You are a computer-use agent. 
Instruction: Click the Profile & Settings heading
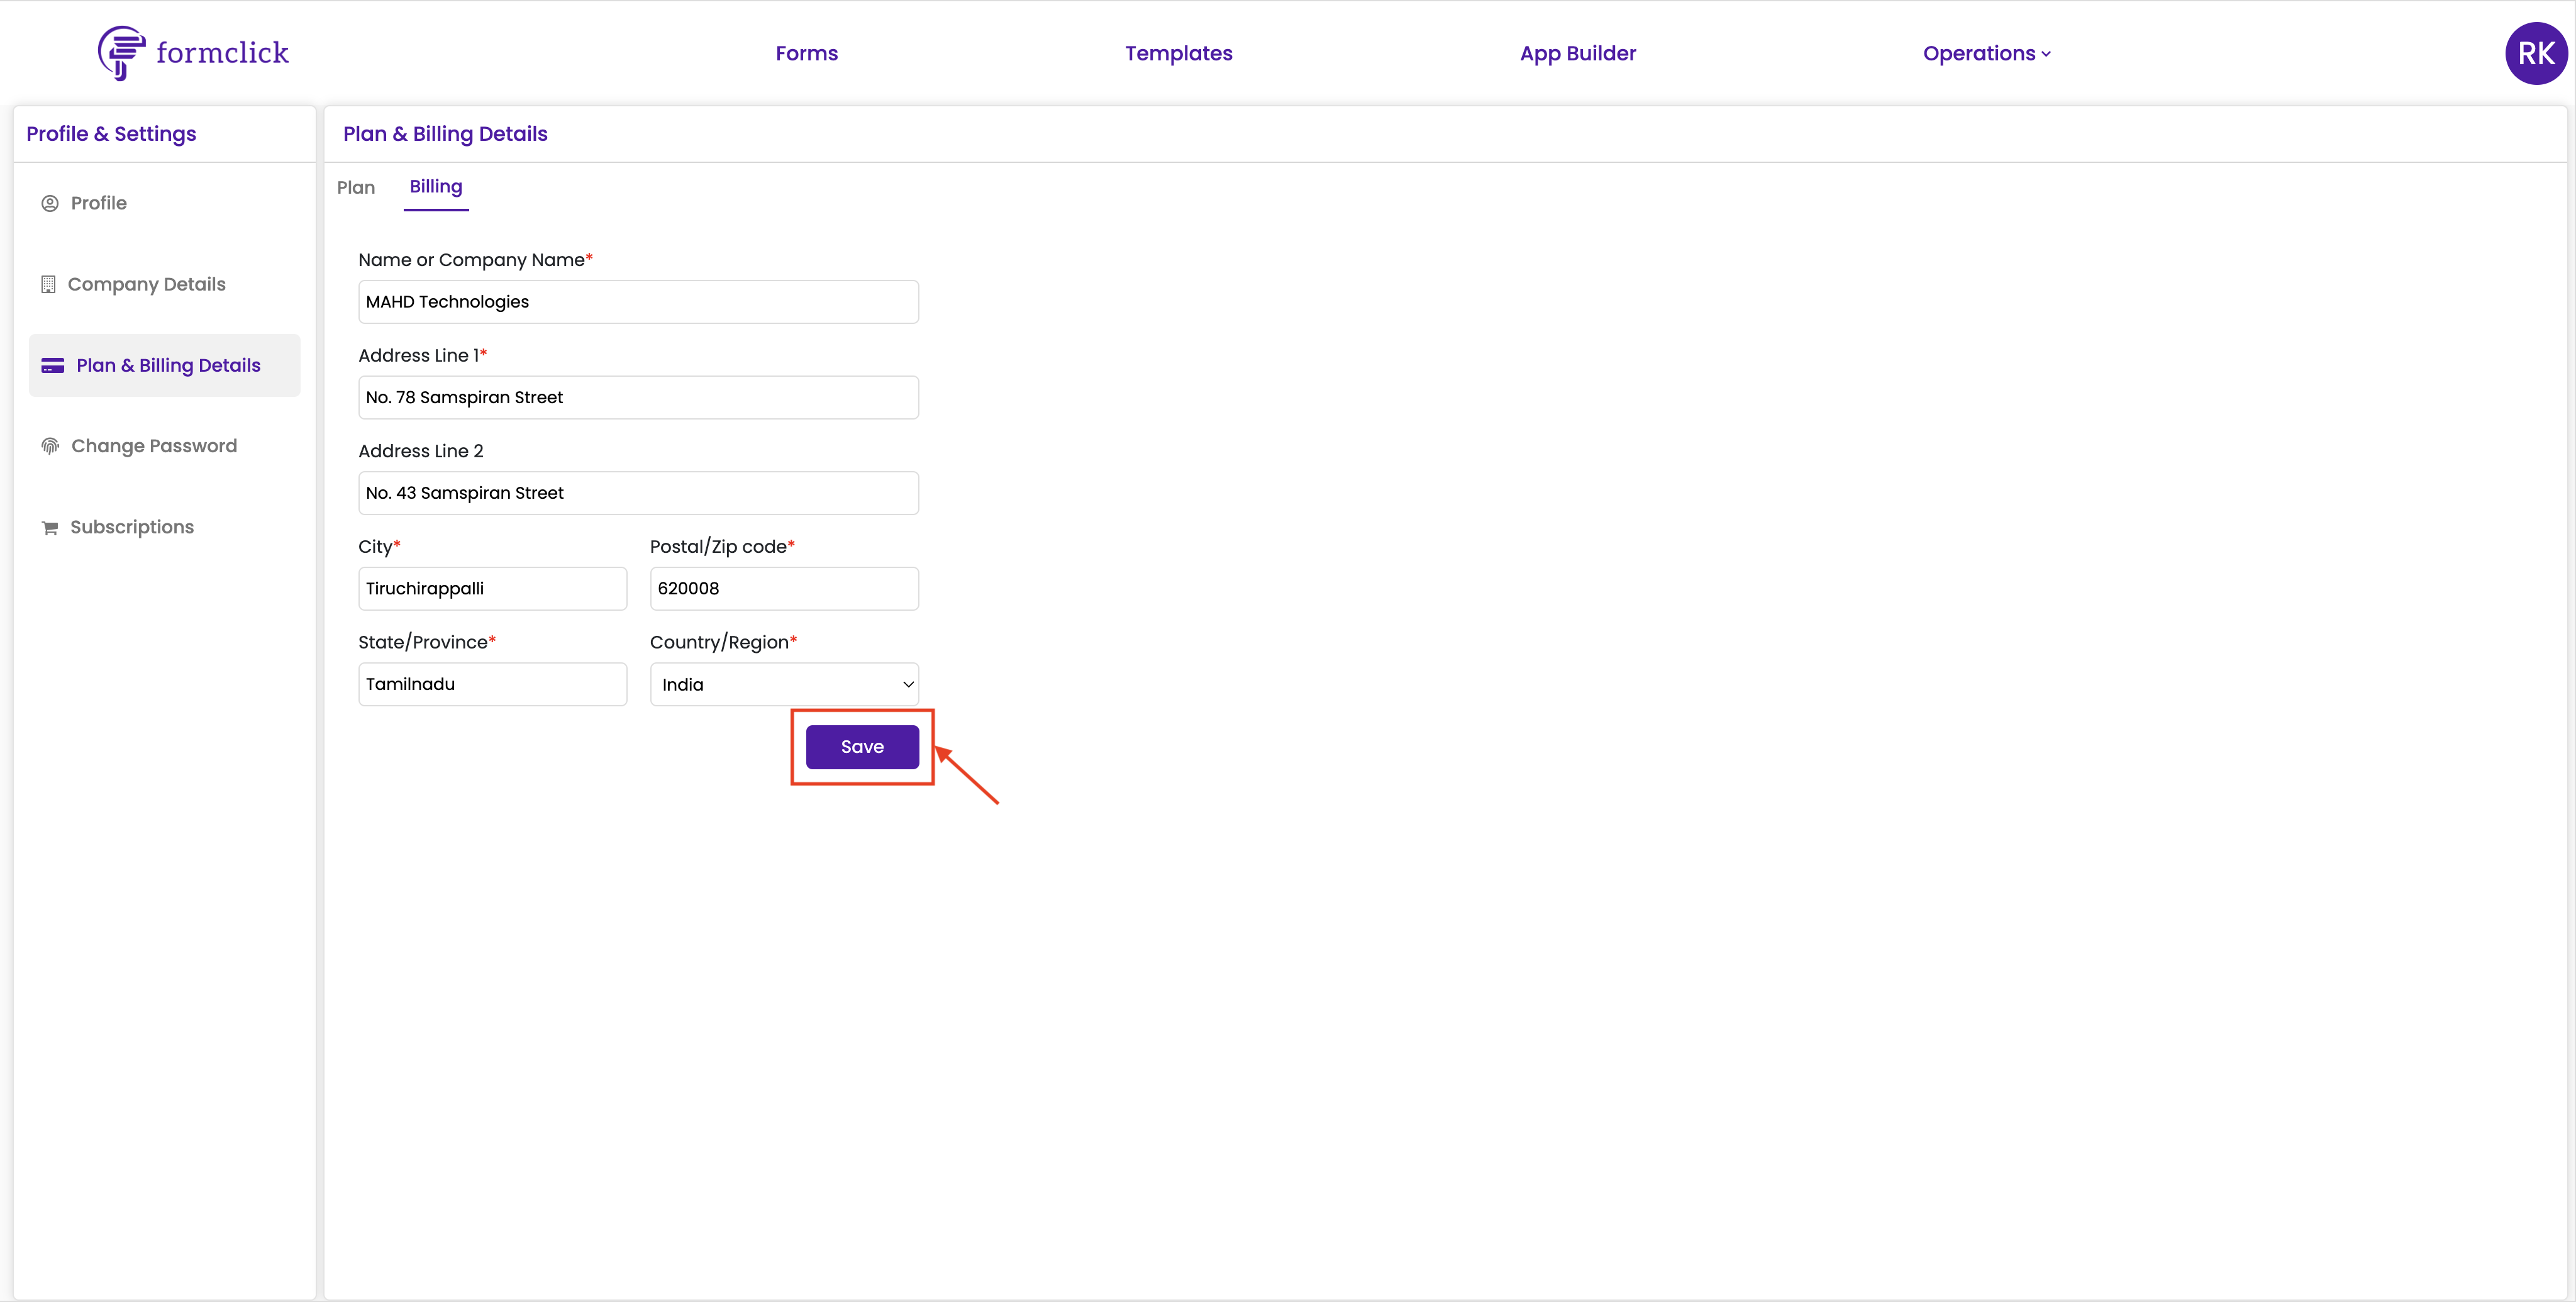click(x=111, y=134)
